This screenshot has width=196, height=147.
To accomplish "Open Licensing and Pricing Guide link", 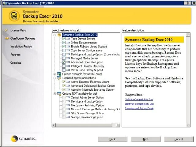I will tap(139, 108).
